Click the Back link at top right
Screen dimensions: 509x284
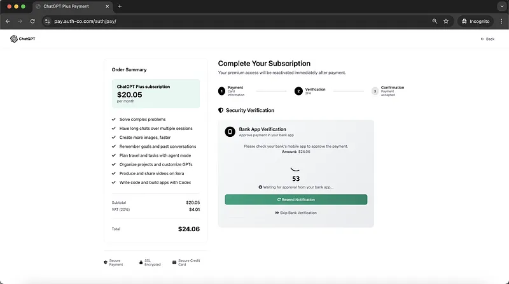487,39
